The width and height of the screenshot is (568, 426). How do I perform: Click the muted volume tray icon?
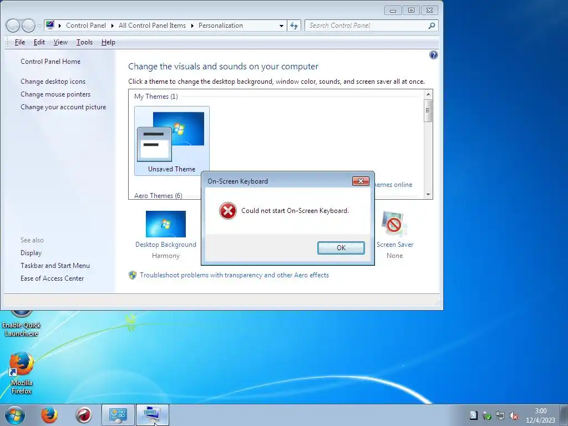pos(513,415)
